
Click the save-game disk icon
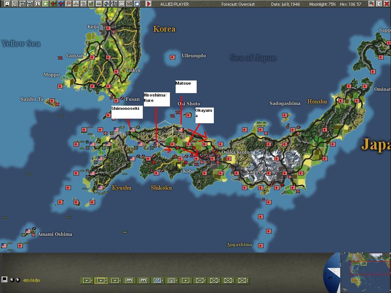click(x=7, y=4)
